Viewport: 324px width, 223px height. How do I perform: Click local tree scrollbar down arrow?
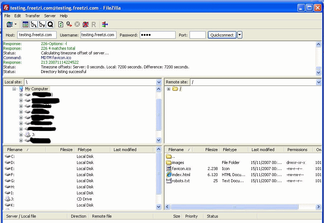coord(159,140)
